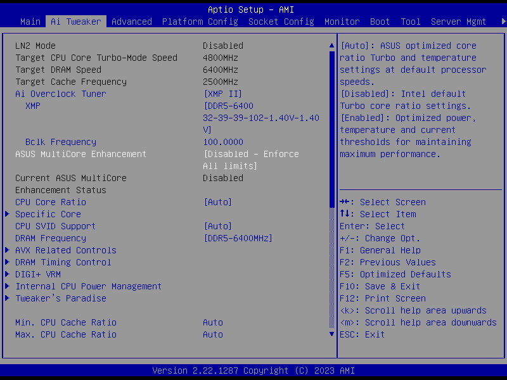507x380 pixels.
Task: Select the Ai Tweaker tab
Action: coord(76,22)
